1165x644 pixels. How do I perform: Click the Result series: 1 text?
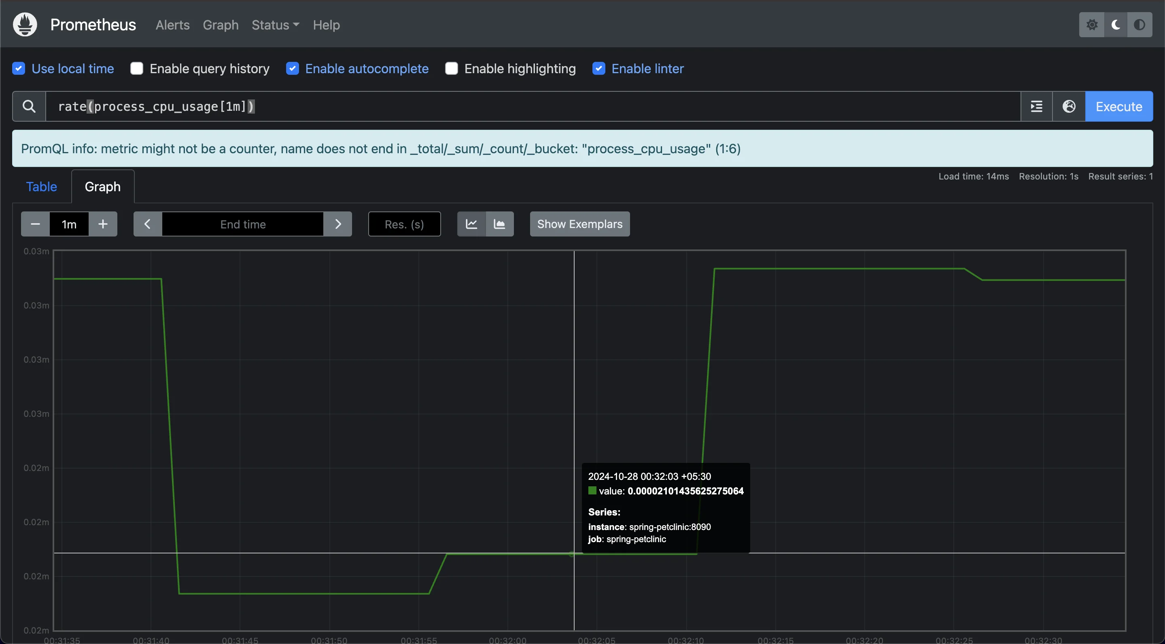1120,176
